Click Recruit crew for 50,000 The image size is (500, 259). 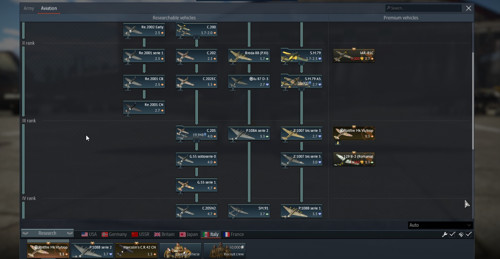click(x=224, y=250)
